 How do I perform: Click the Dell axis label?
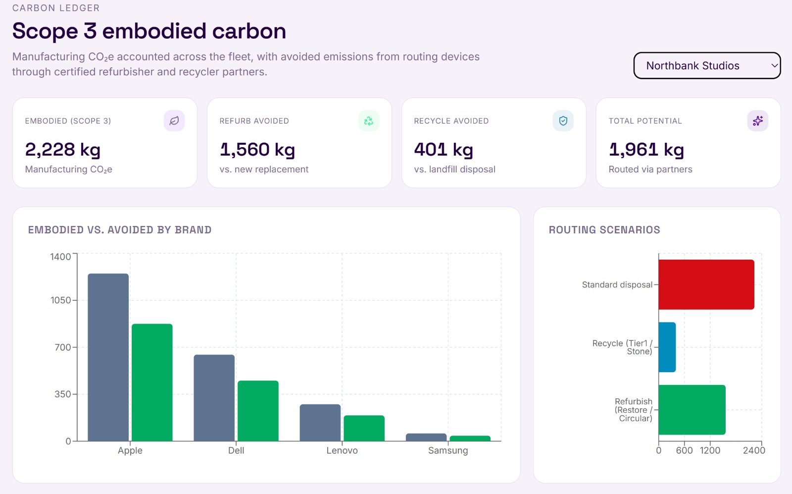(236, 450)
